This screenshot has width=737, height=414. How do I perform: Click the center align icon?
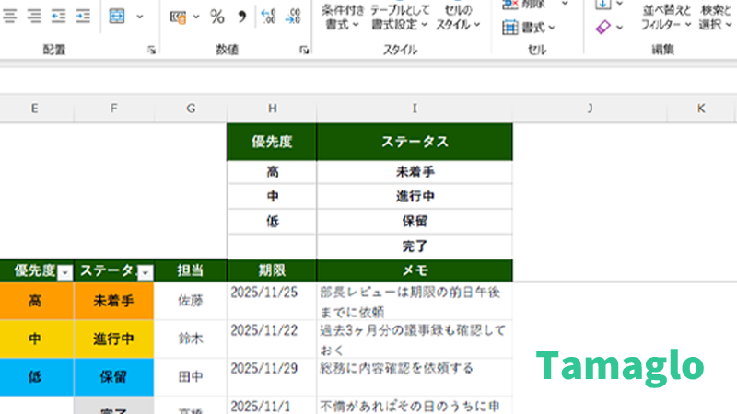pos(10,17)
